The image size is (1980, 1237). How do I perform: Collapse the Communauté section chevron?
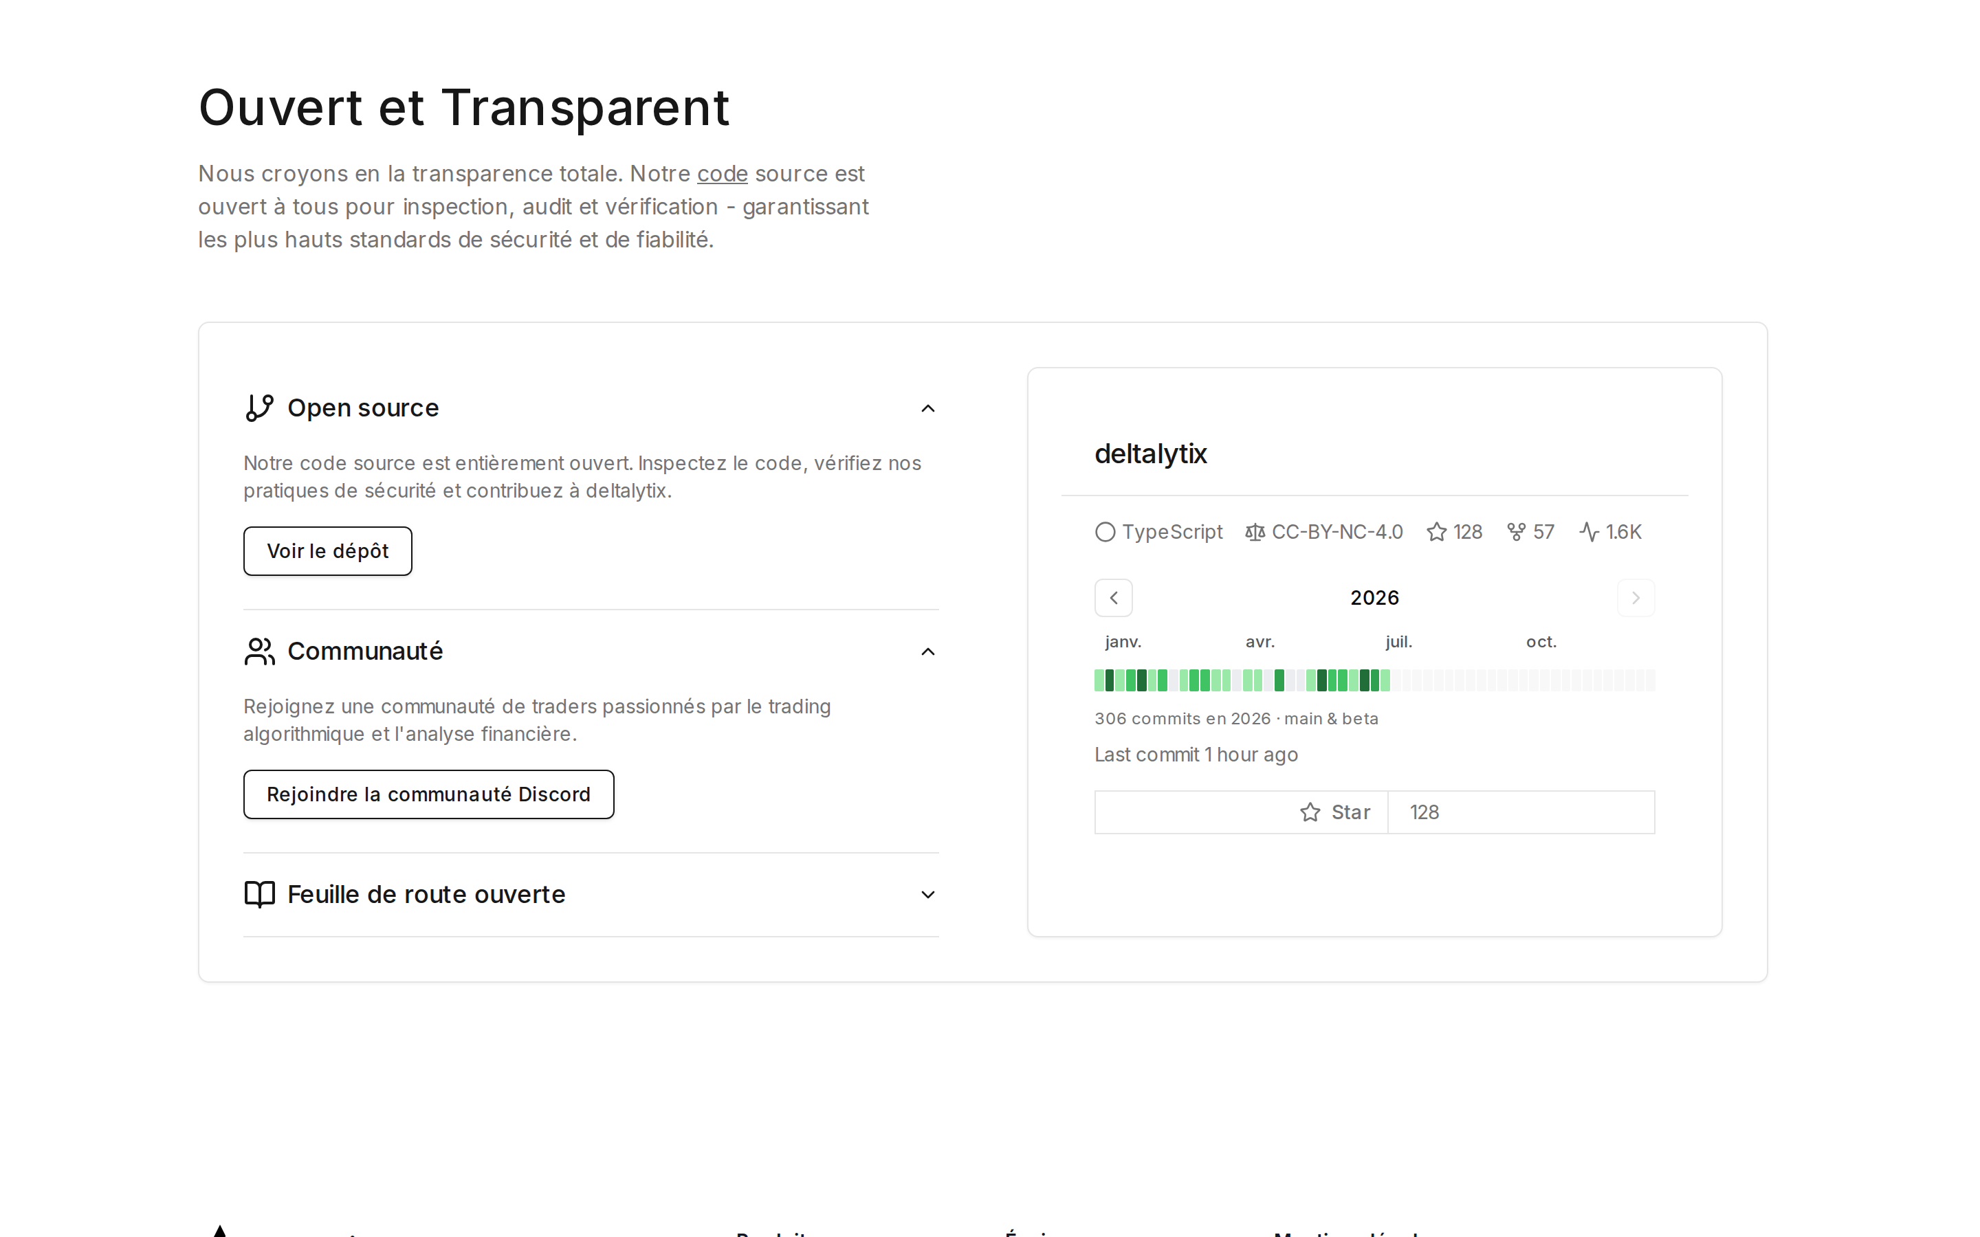pyautogui.click(x=928, y=652)
